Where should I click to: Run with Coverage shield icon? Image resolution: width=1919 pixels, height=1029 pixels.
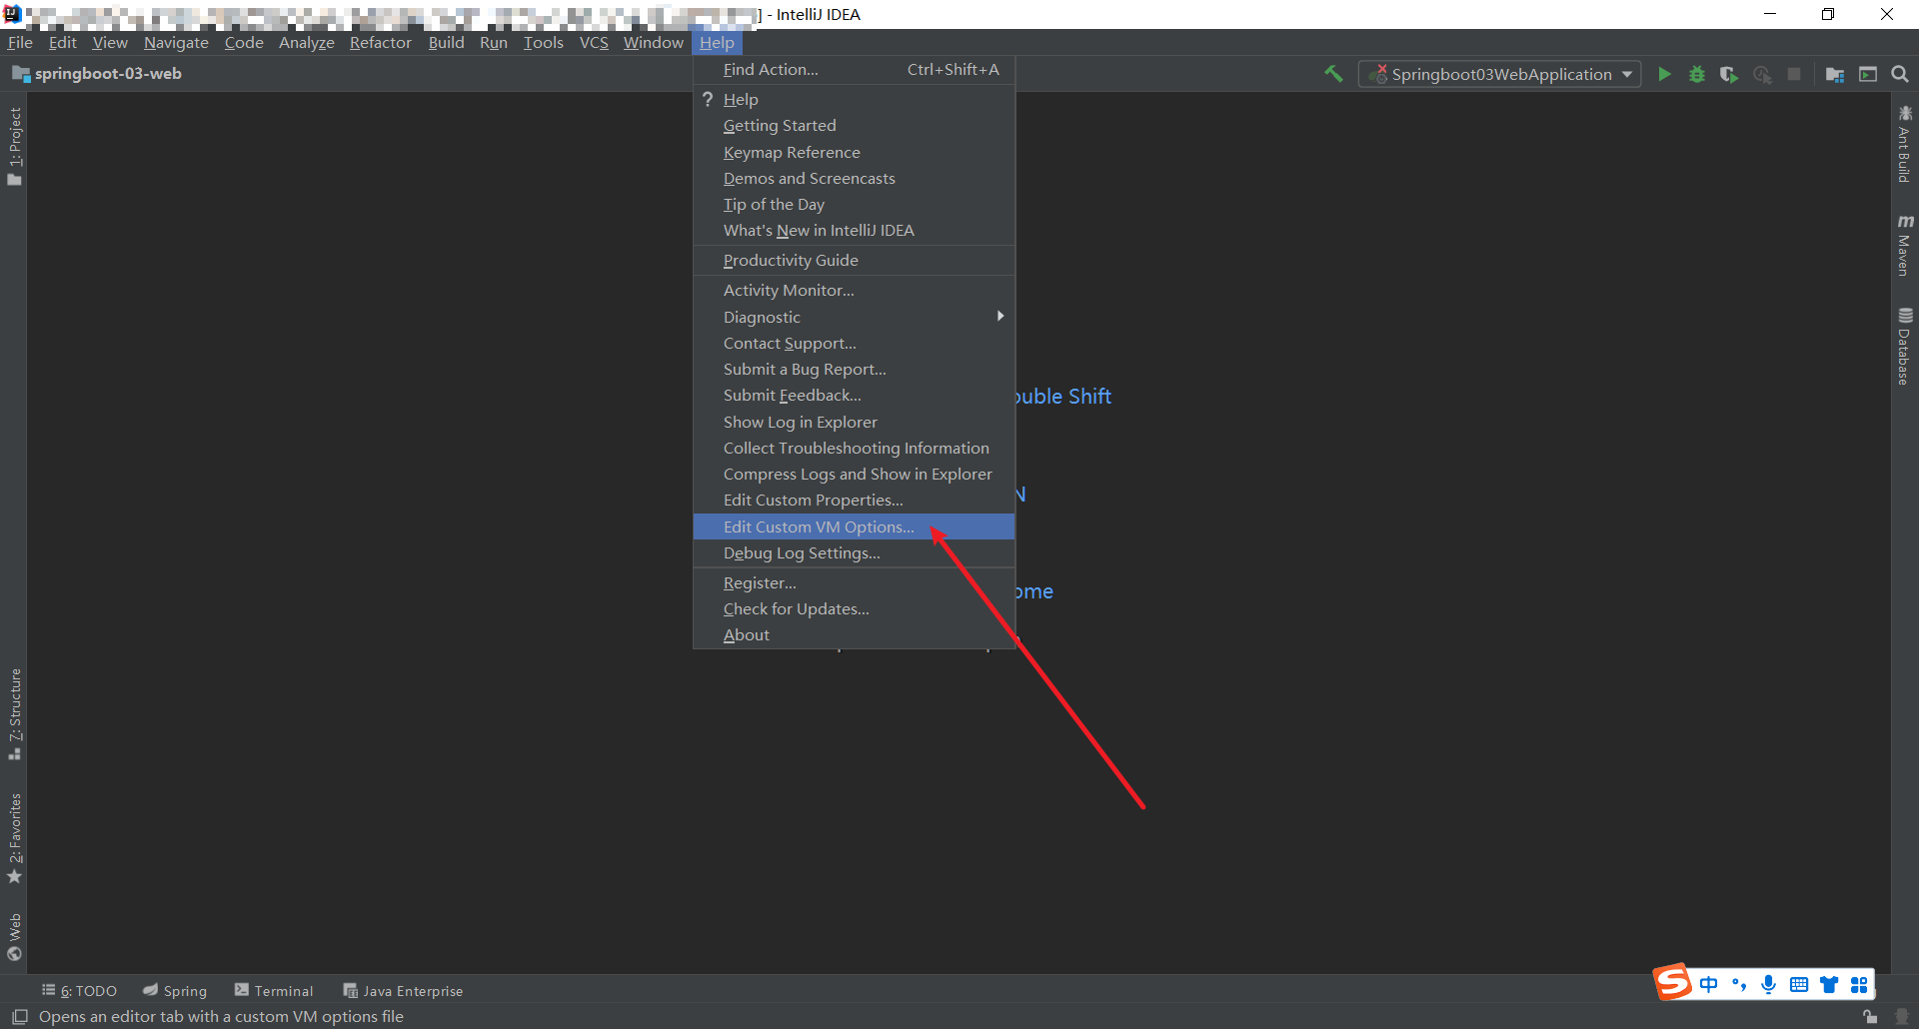pos(1728,74)
